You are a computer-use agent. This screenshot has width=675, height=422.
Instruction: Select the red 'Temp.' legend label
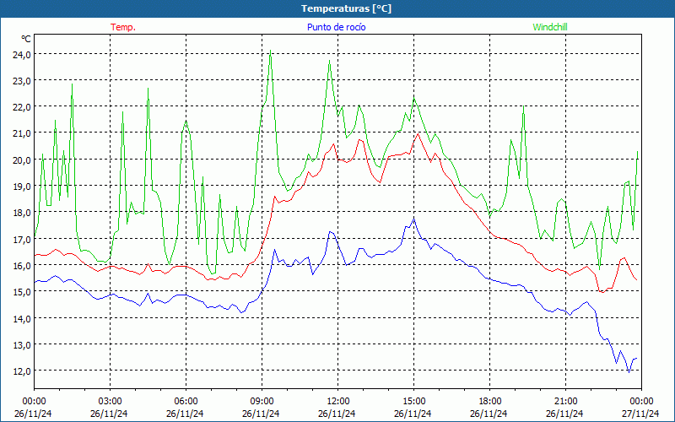(x=123, y=27)
